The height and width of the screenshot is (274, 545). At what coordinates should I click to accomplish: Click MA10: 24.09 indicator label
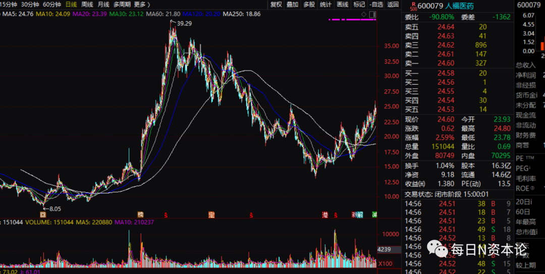(53, 14)
